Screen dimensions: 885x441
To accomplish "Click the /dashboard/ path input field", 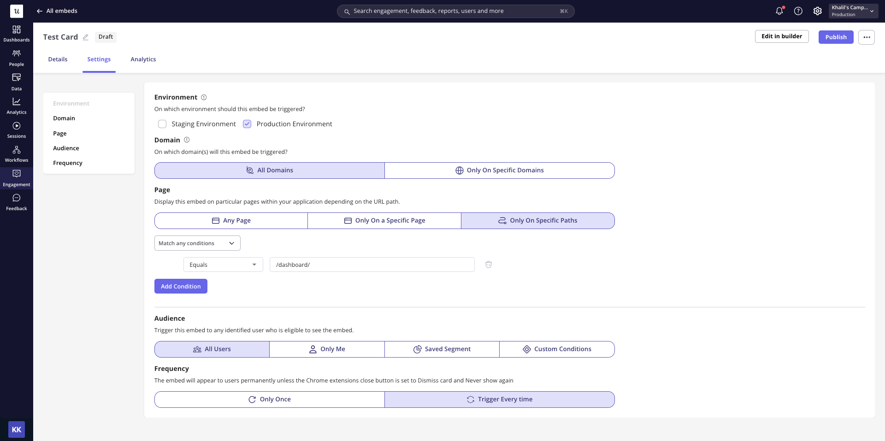I will (x=372, y=265).
